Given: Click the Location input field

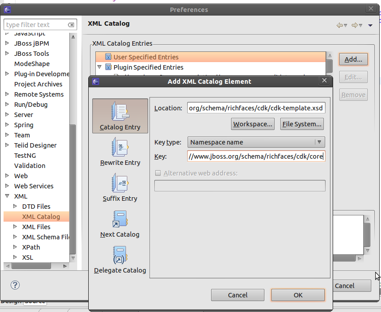Looking at the screenshot, I should [256, 108].
